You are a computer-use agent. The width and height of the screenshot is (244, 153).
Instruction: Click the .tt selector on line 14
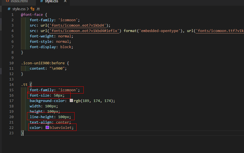[x=24, y=85]
